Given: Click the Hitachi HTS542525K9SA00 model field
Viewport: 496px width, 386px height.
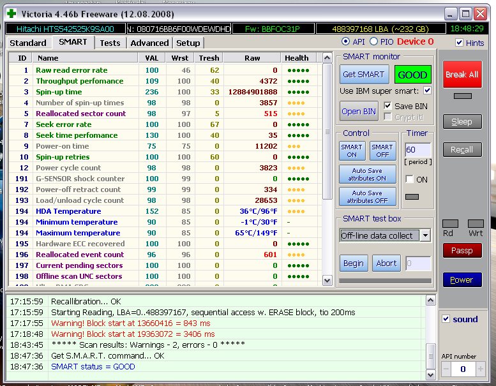Looking at the screenshot, I should click(66, 29).
